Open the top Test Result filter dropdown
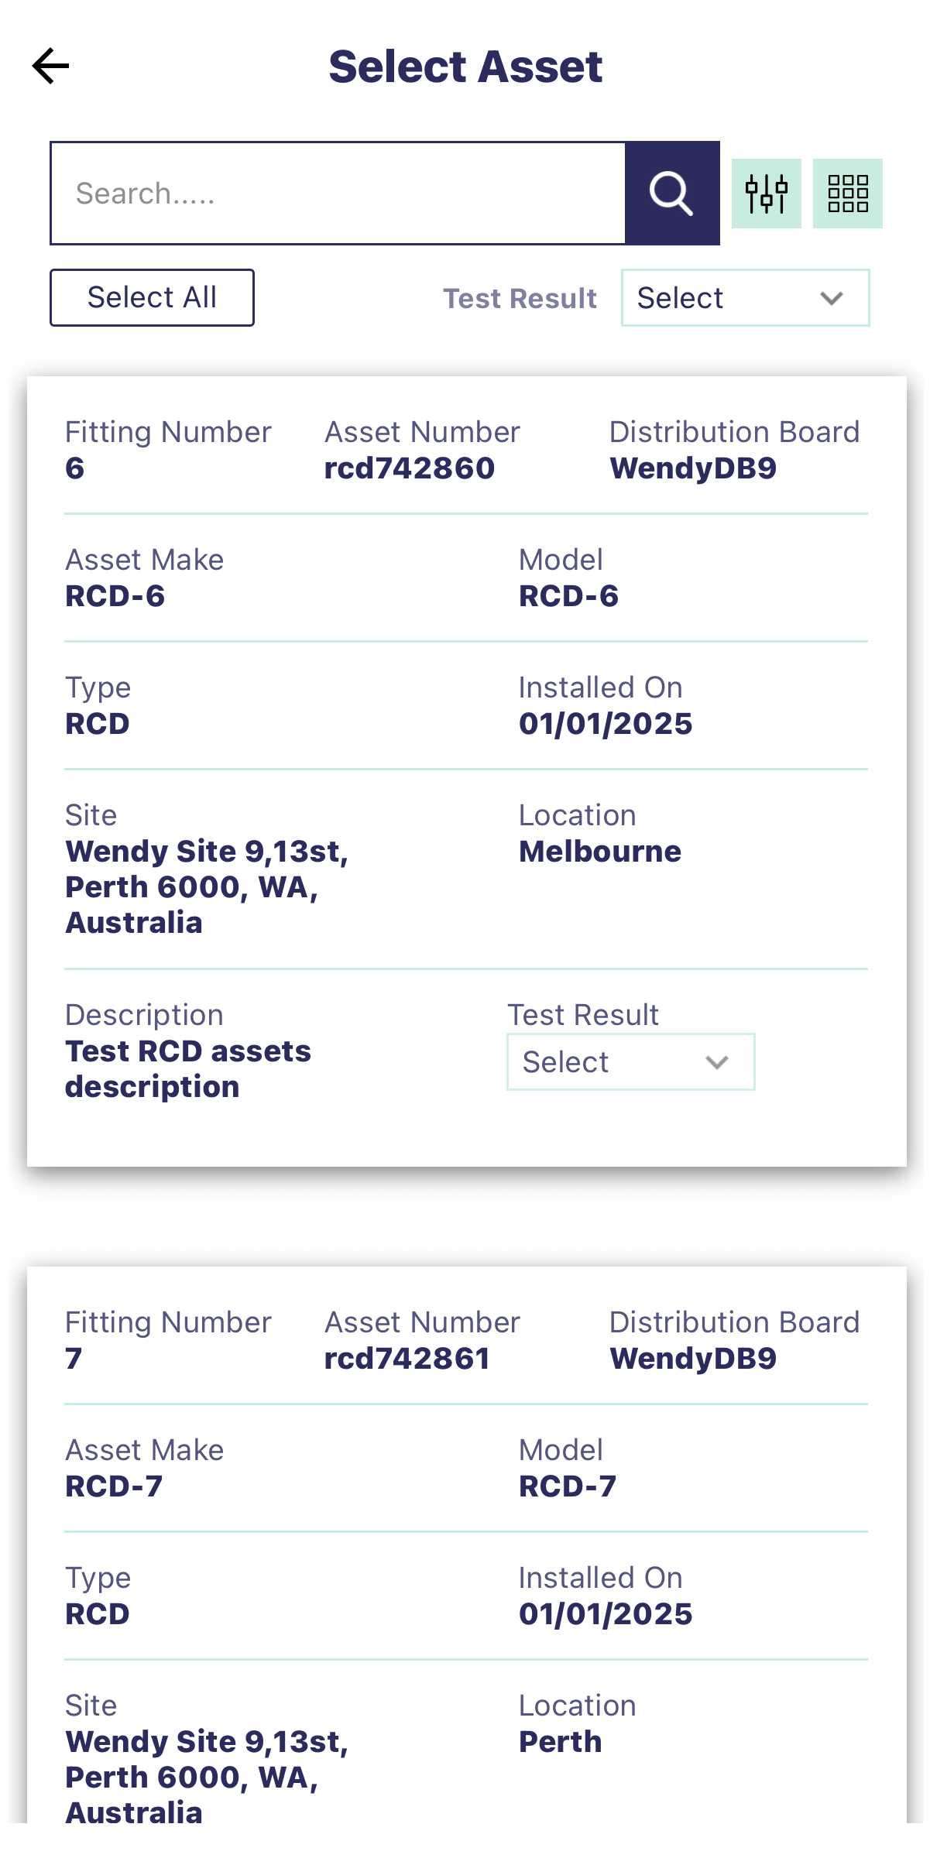Image resolution: width=930 pixels, height=1865 pixels. (x=744, y=298)
